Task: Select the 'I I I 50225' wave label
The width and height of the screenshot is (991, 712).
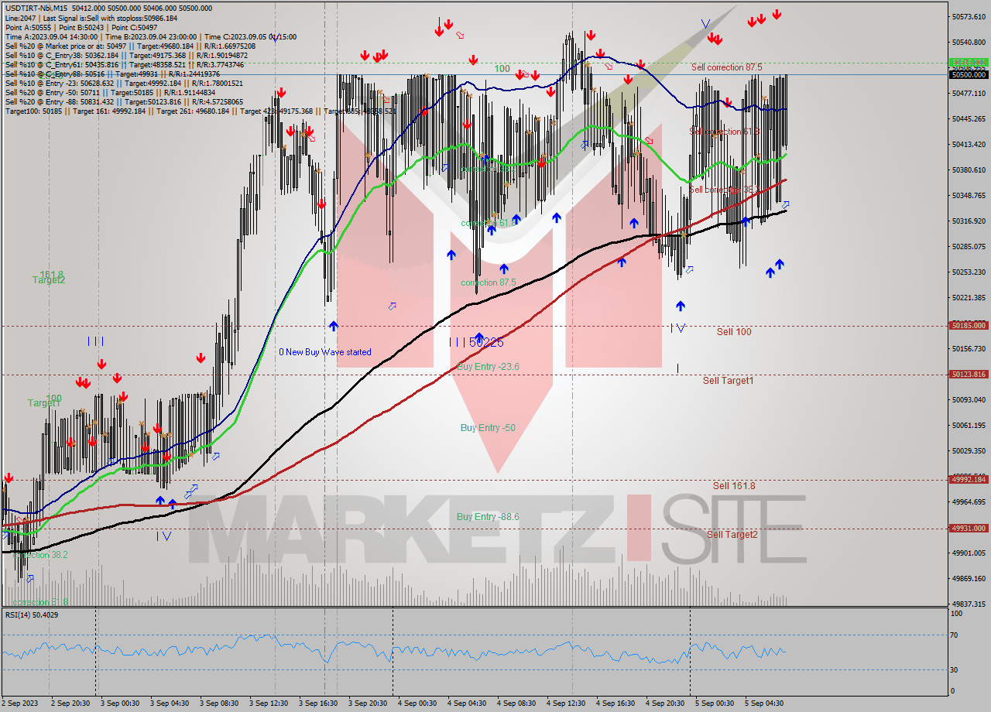Action: click(476, 341)
